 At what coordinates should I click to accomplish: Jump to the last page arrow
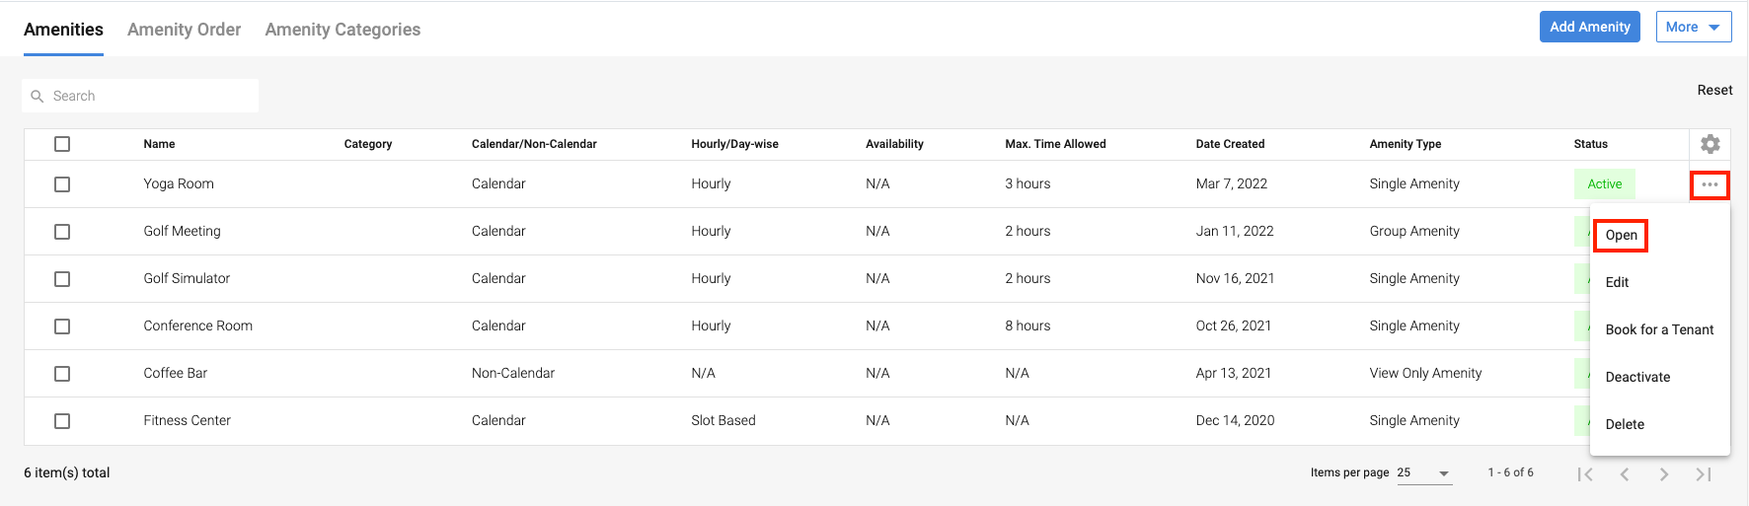point(1704,474)
